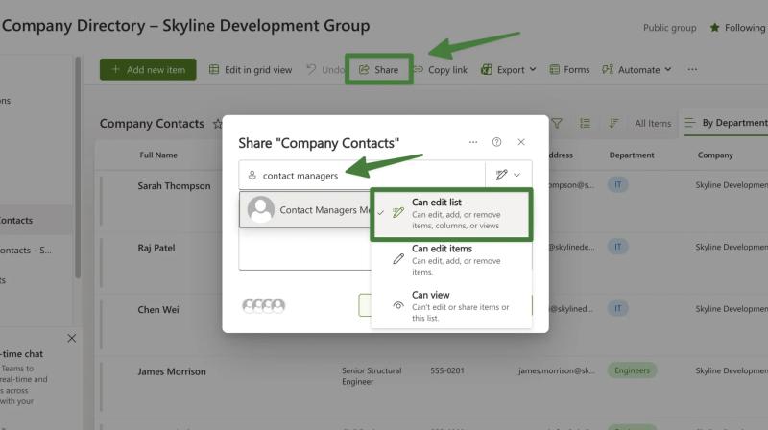Click the left navigation scrollbar

pos(78,168)
